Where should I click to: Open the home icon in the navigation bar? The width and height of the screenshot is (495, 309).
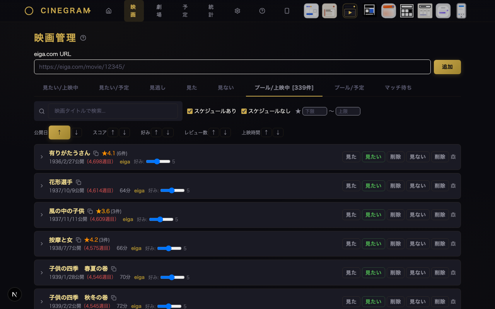109,11
